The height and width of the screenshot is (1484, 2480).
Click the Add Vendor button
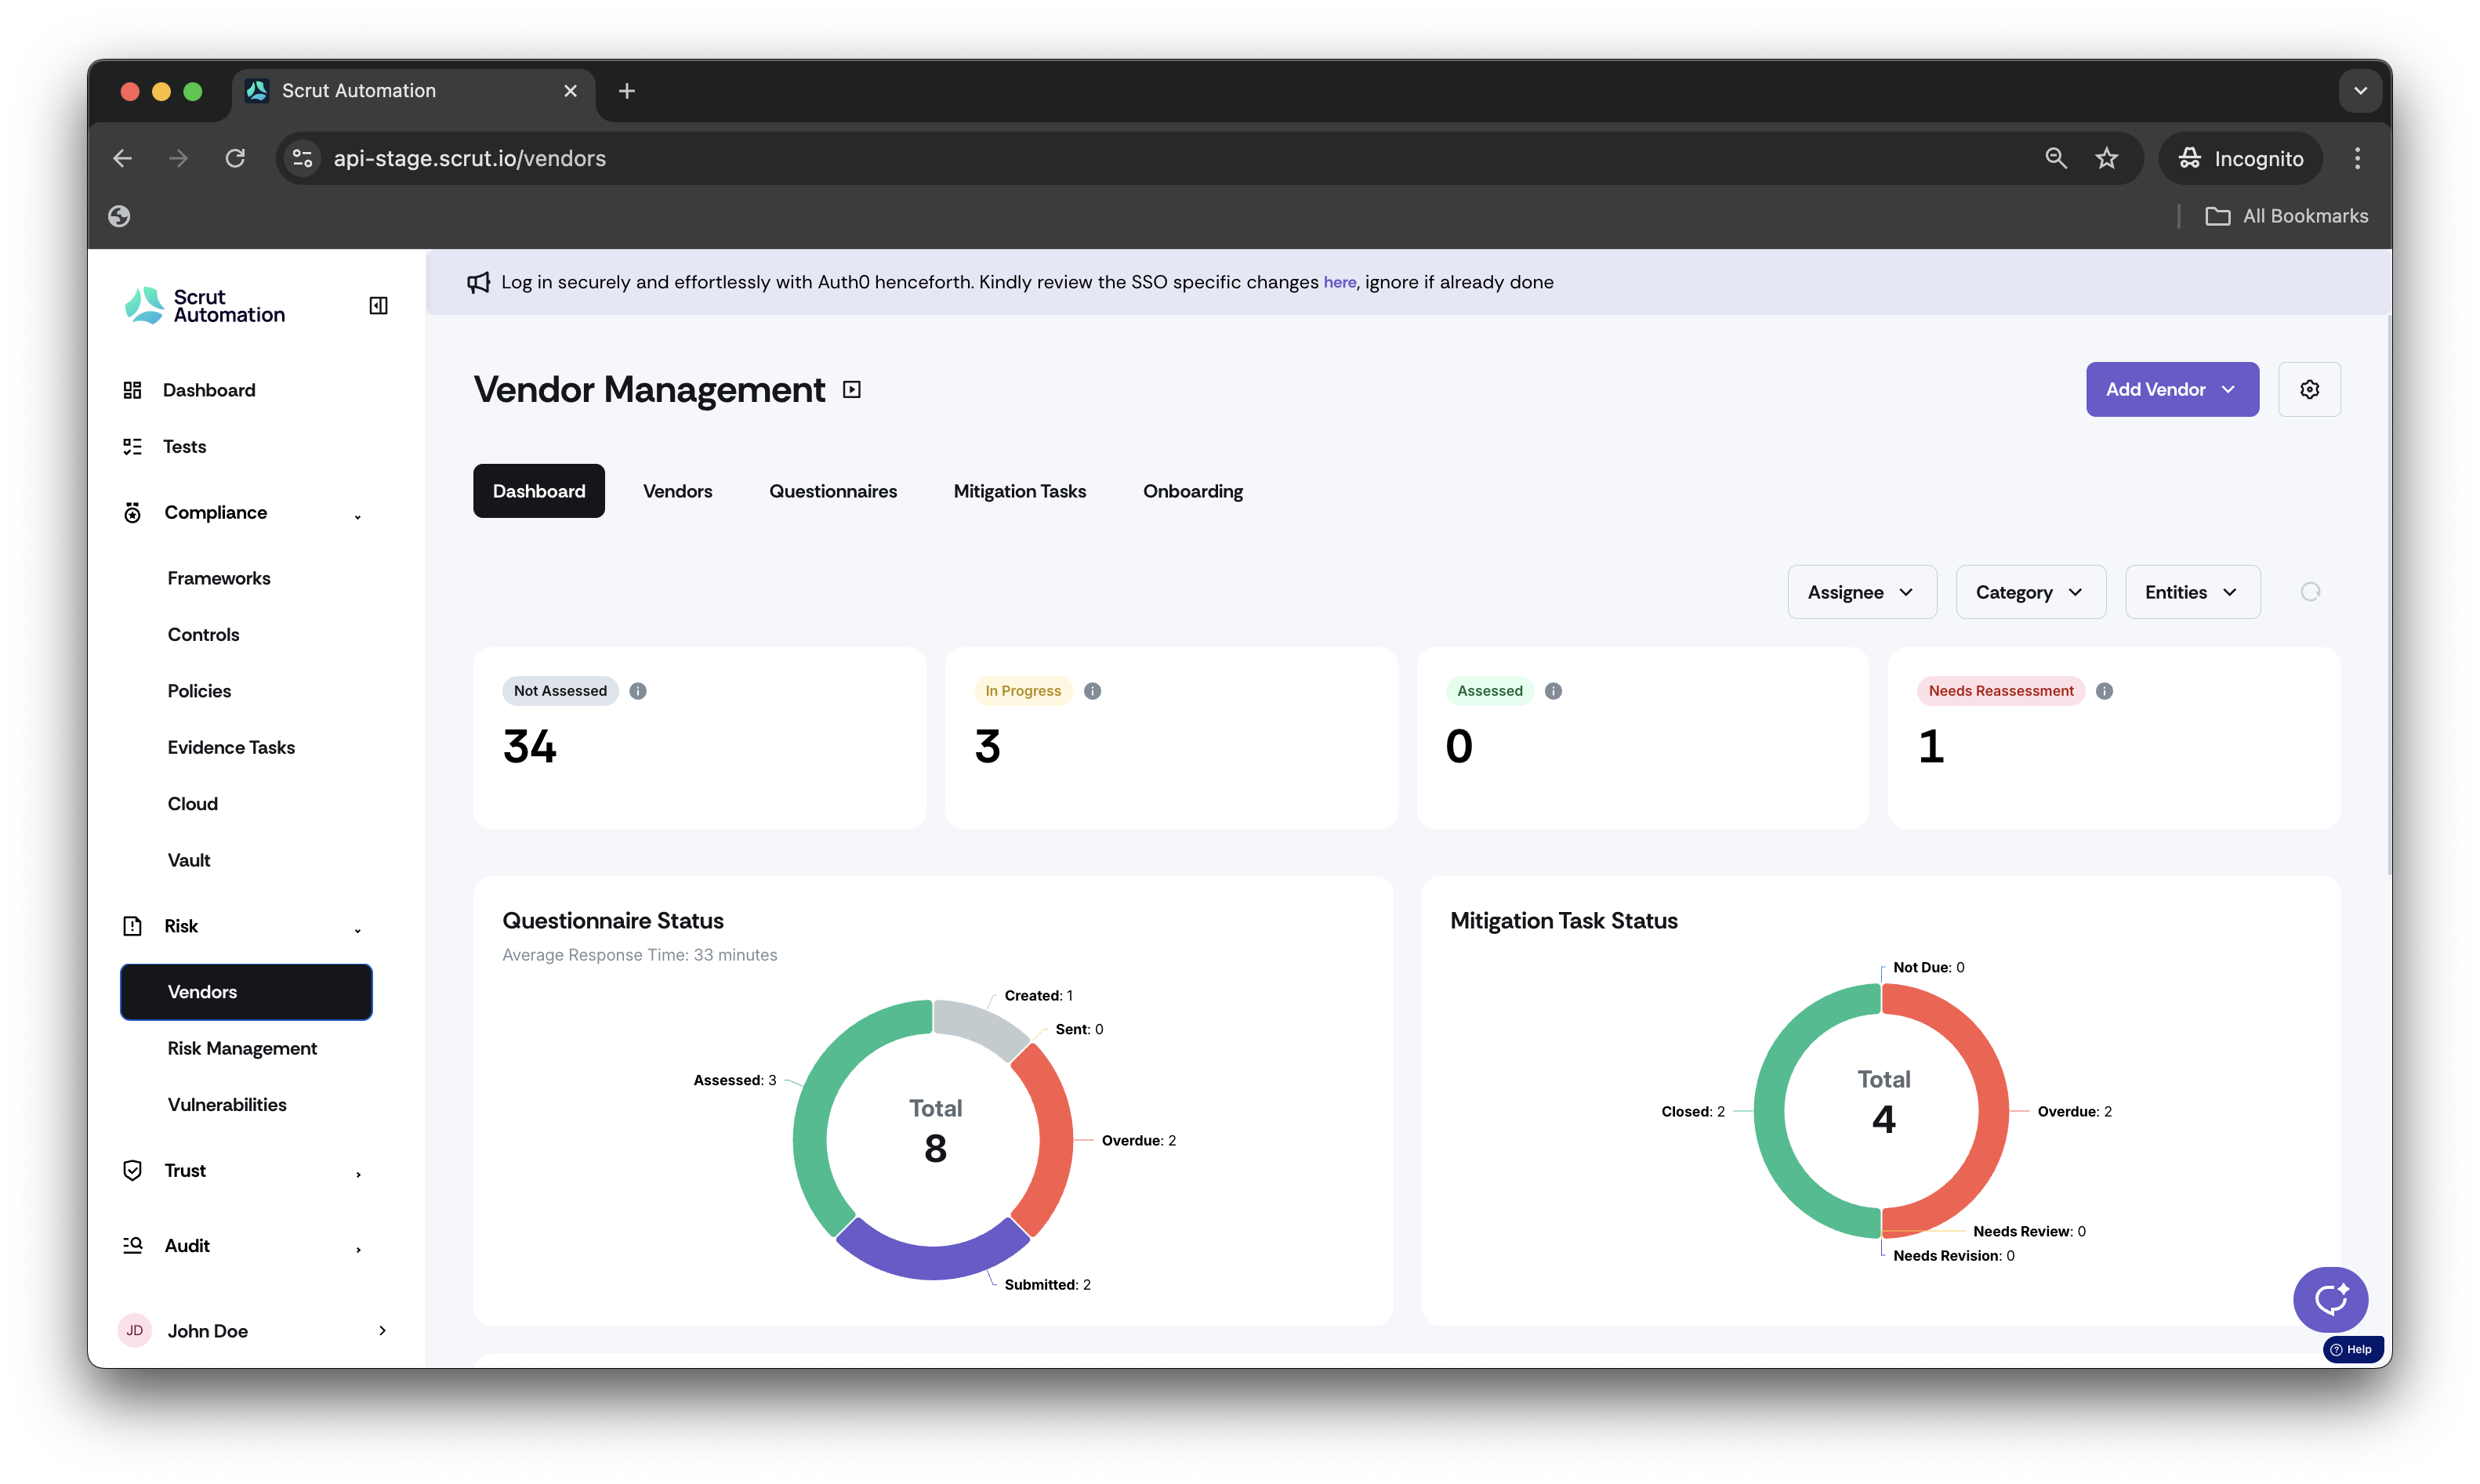2172,389
